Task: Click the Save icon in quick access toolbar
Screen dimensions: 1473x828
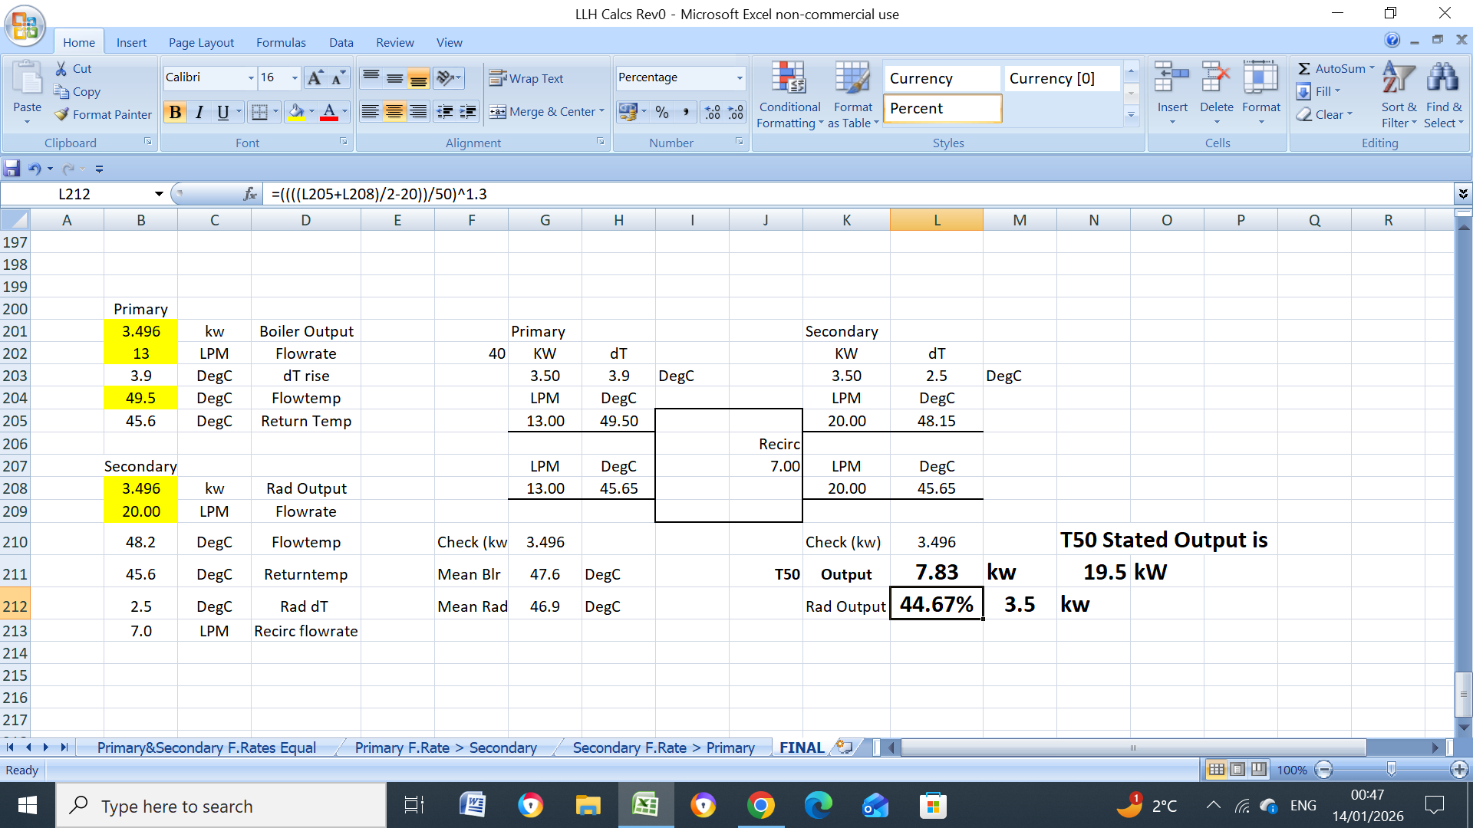Action: [12, 169]
